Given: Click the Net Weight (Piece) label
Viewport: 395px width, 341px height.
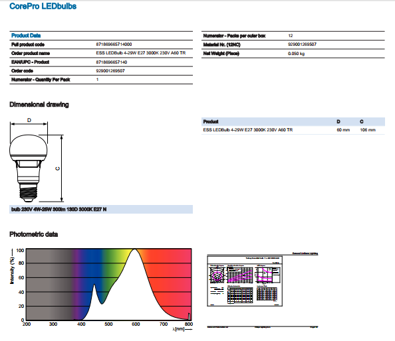Looking at the screenshot, I should (221, 54).
